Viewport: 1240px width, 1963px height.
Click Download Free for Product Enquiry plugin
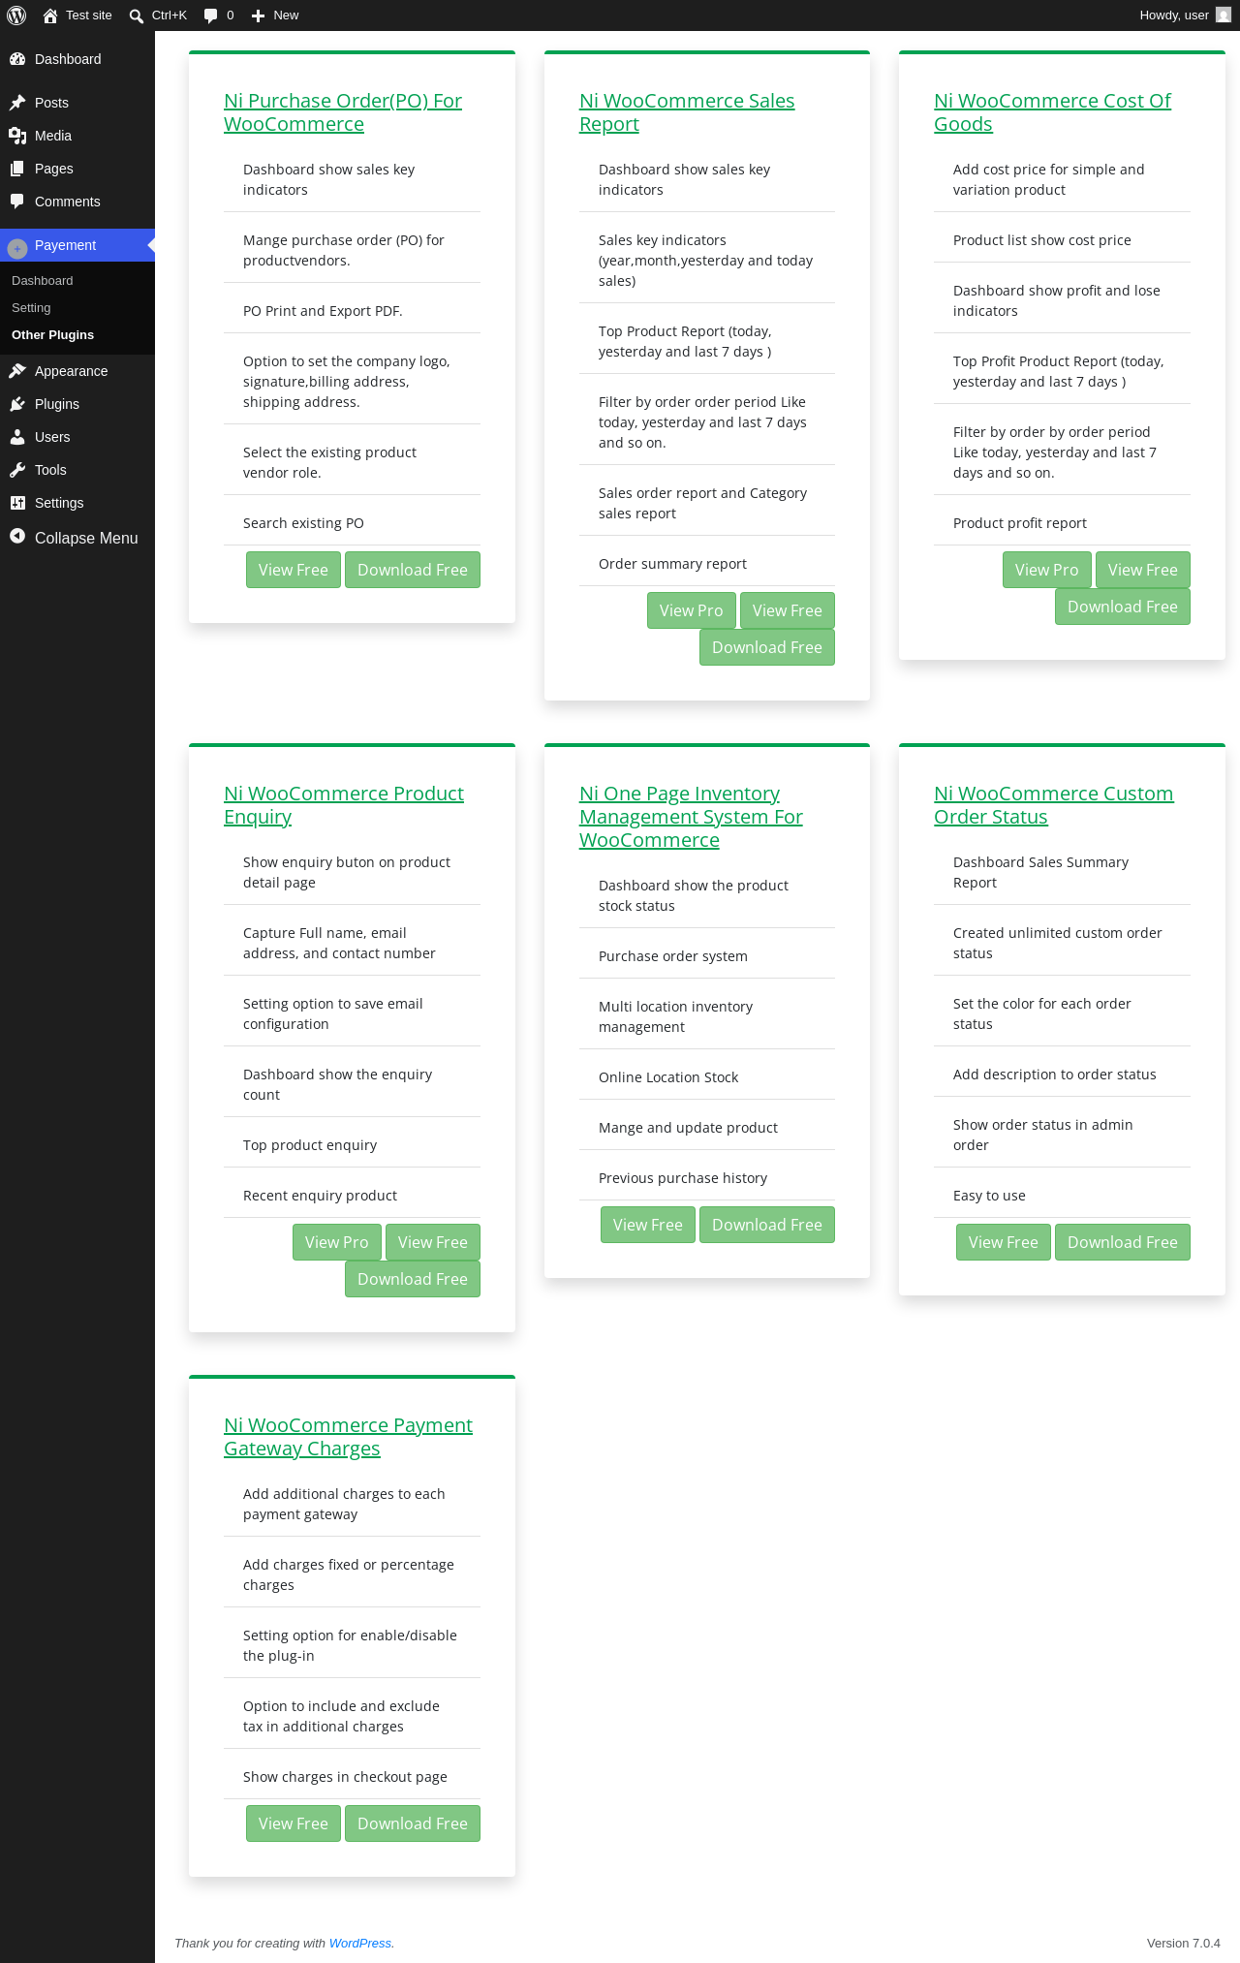(x=413, y=1279)
